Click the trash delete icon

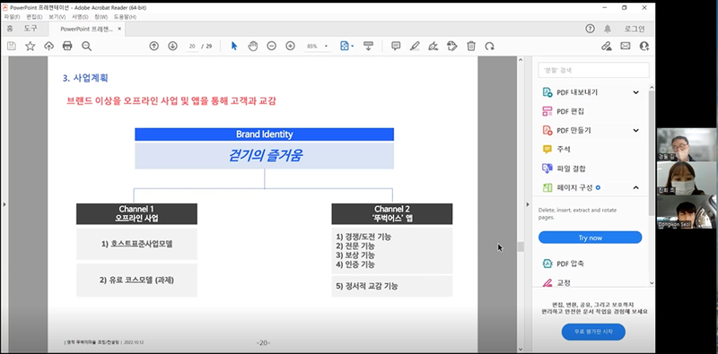tap(470, 46)
